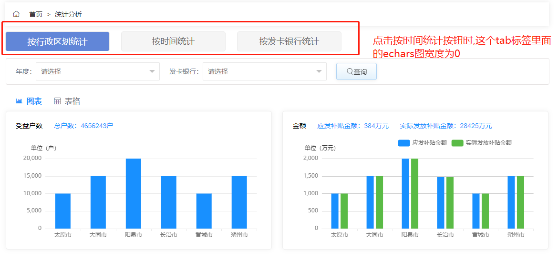Click 总户数：4656243户 text
Screen dimensions: 558x260
click(x=83, y=125)
